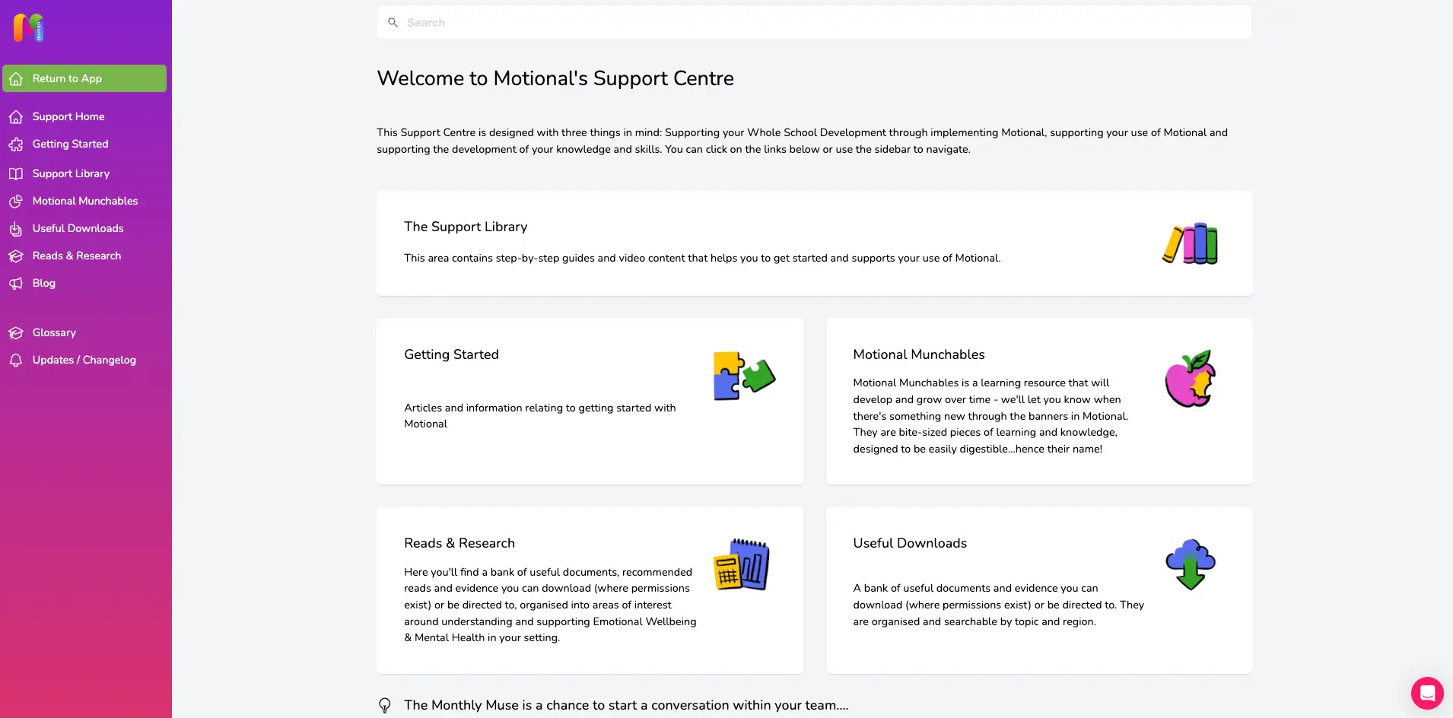The height and width of the screenshot is (718, 1453).
Task: Click the Motional logo in sidebar
Action: 28,27
